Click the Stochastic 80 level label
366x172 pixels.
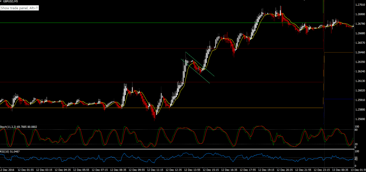point(356,130)
